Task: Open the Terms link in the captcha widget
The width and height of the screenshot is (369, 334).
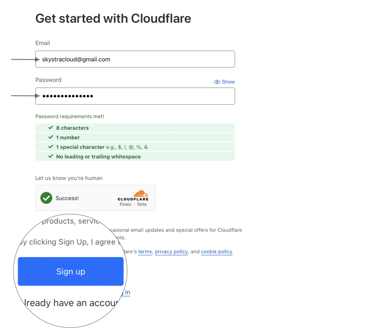Action: pos(142,204)
